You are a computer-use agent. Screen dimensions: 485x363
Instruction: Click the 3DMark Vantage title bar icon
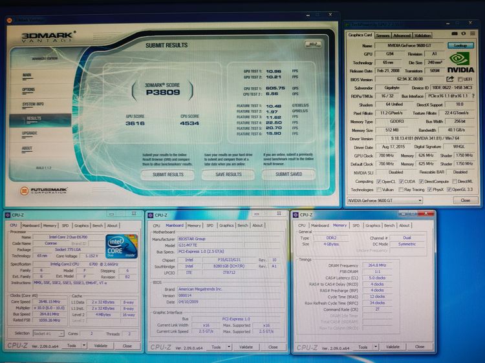point(9,21)
